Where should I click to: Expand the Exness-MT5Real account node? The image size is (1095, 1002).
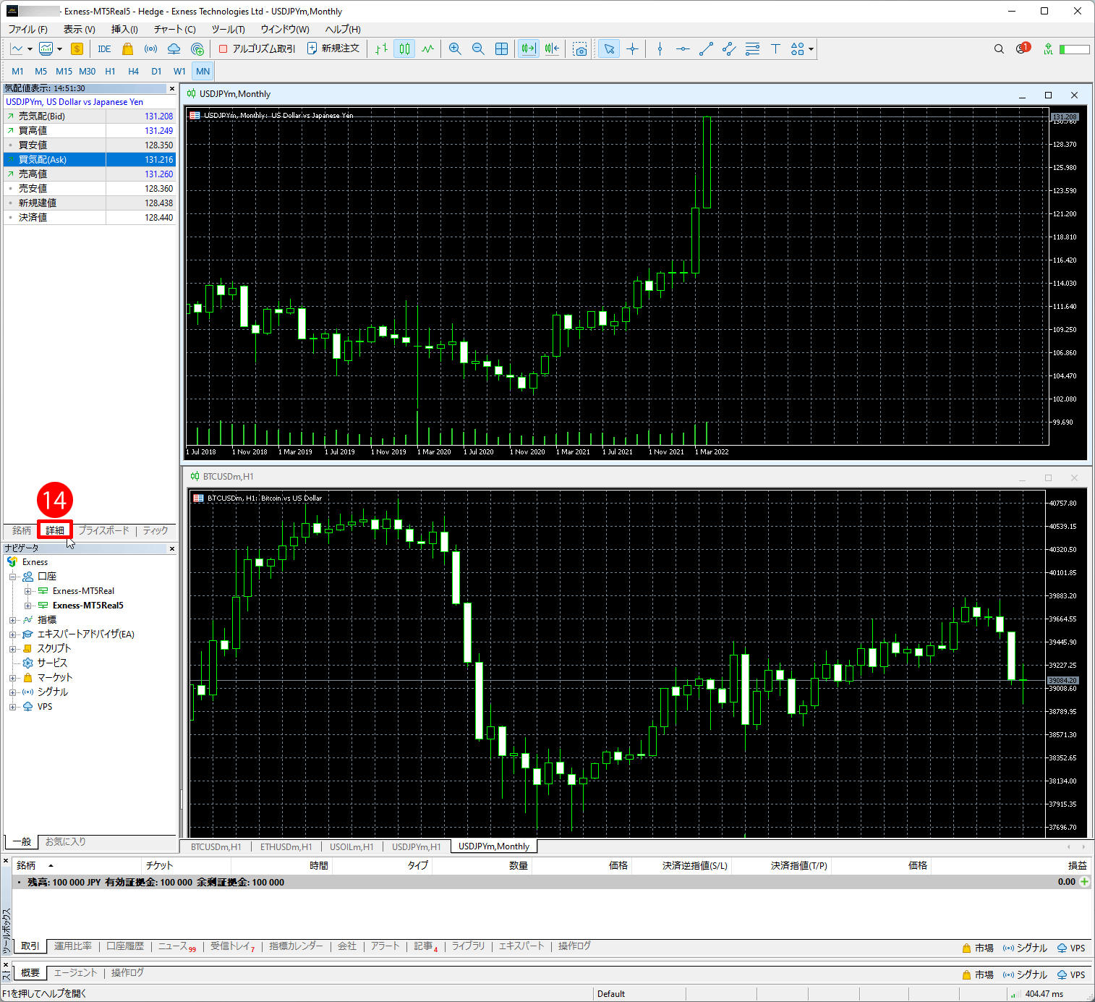(x=27, y=591)
